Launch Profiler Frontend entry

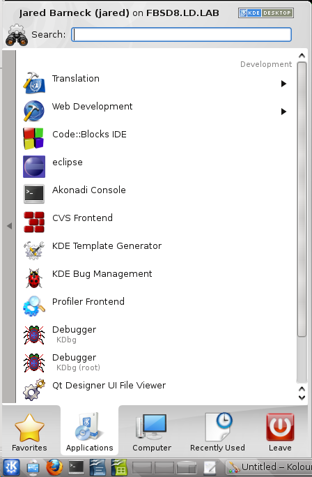click(157, 306)
